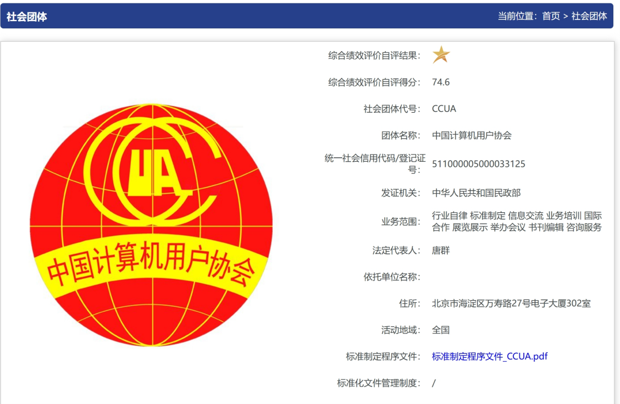This screenshot has height=404, width=620.
Task: Click the 法定代表人 label
Action: 396,251
